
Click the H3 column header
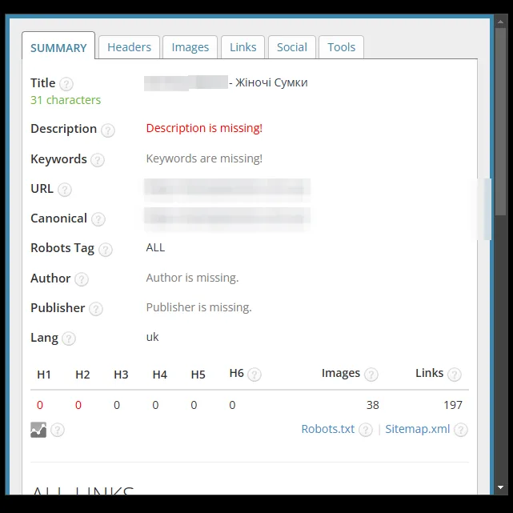tap(121, 375)
